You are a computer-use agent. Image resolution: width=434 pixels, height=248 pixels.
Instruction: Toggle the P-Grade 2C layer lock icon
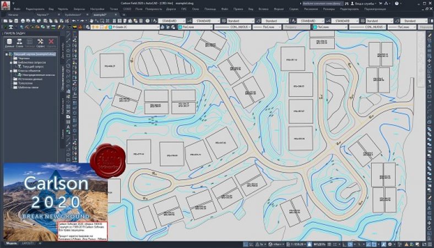(x=106, y=27)
